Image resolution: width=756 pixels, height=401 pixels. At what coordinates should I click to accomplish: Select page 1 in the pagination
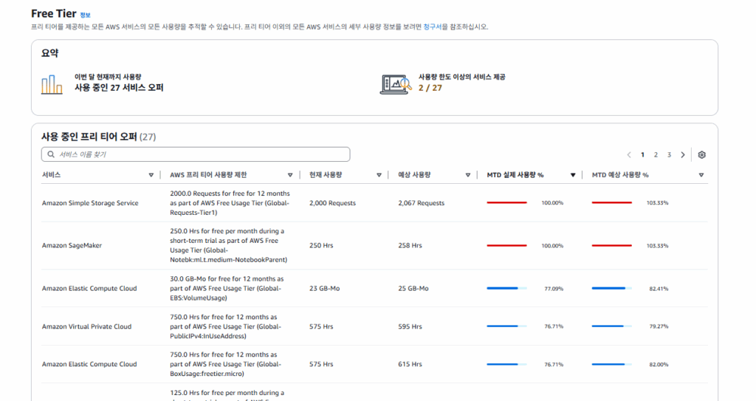pyautogui.click(x=642, y=155)
